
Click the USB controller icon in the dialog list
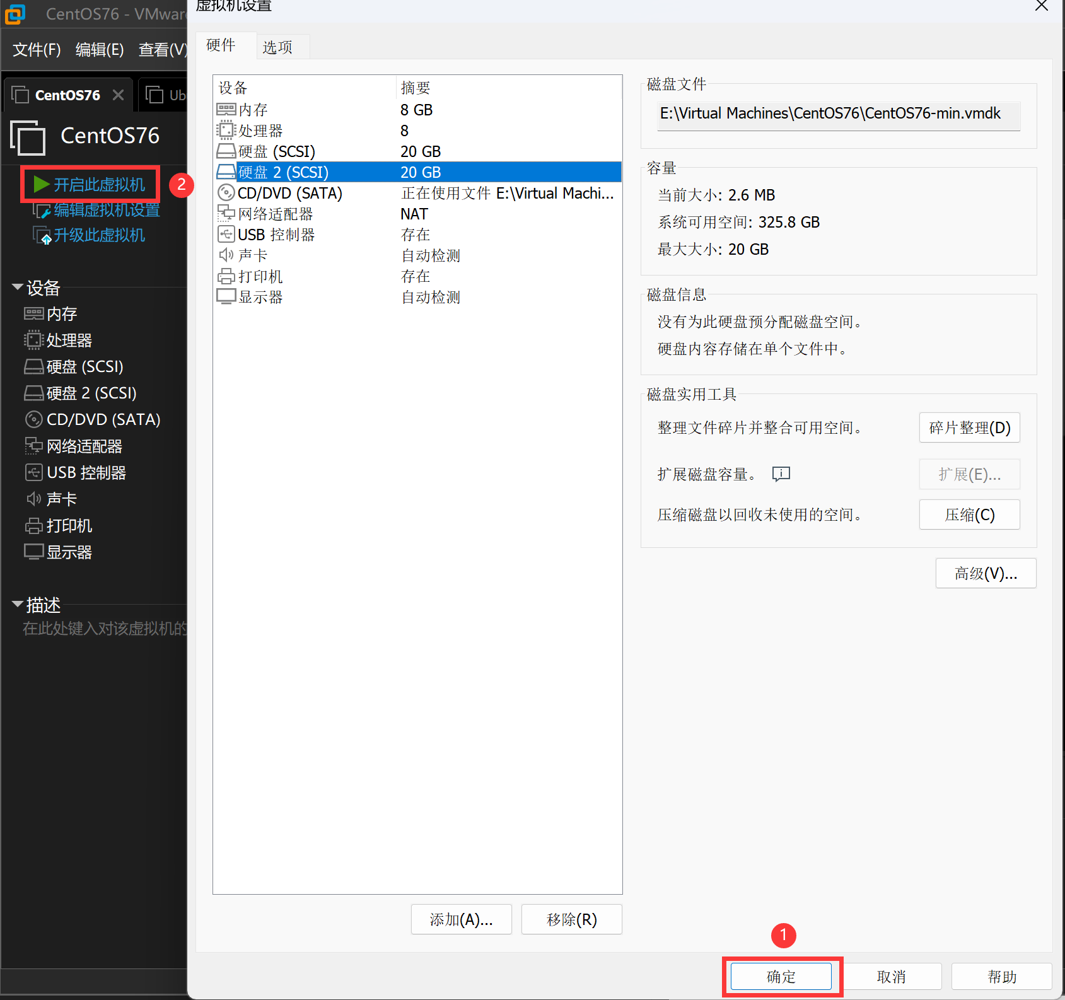(x=226, y=235)
